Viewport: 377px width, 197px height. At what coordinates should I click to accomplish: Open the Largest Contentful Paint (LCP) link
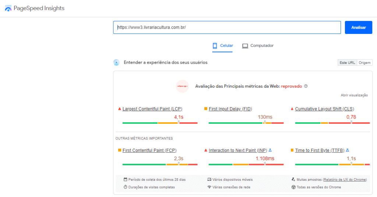point(152,109)
